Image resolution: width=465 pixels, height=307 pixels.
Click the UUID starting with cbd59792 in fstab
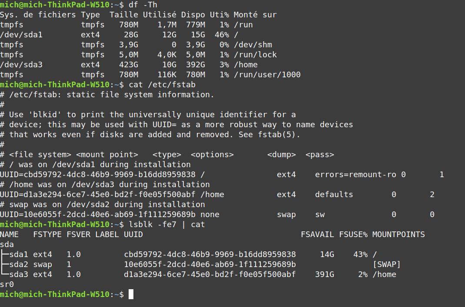tap(98, 175)
